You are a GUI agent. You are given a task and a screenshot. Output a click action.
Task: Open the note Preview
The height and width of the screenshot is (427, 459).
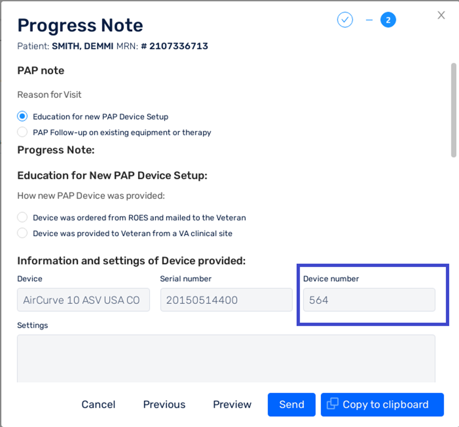[232, 405]
